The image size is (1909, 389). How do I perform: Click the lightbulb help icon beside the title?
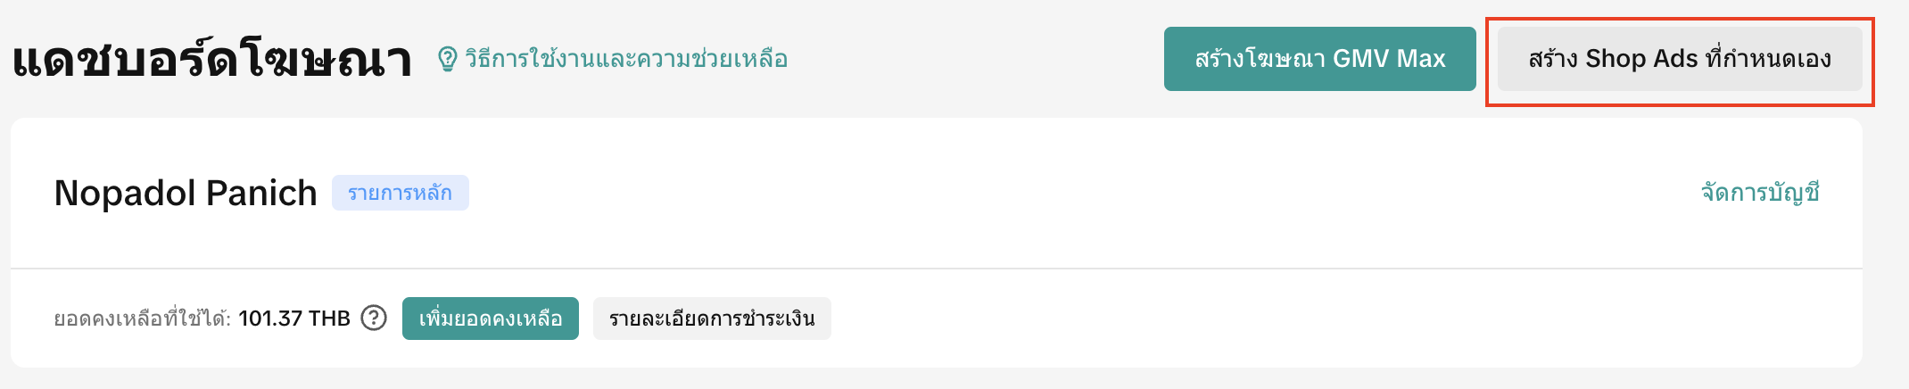click(x=448, y=59)
